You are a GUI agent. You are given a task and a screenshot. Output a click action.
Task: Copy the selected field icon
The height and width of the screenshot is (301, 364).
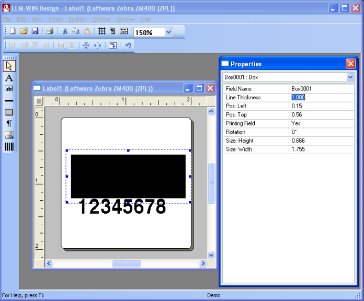(x=75, y=31)
